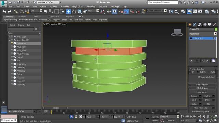Click the Insert Vertex button
Image resolution: width=219 pixels, height=123 pixels.
(x=202, y=92)
